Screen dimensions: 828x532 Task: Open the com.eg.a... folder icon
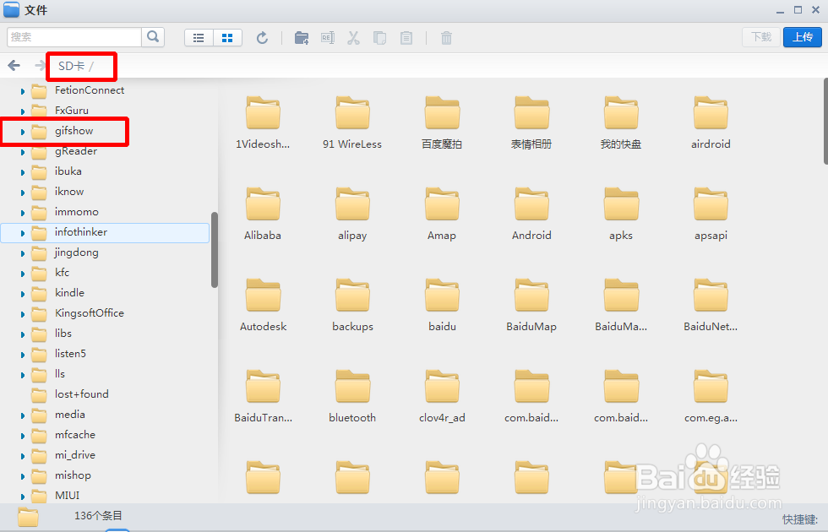711,387
